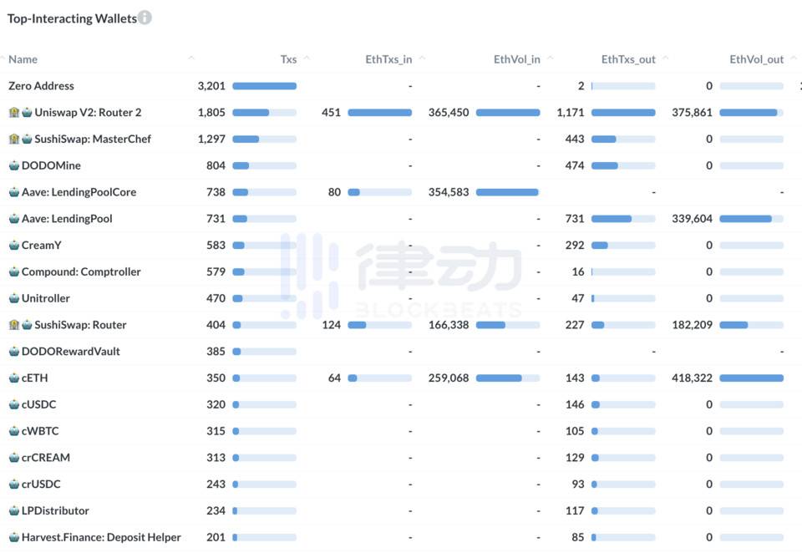Click the info icon beside Top-Interacting Wallets

tap(144, 18)
